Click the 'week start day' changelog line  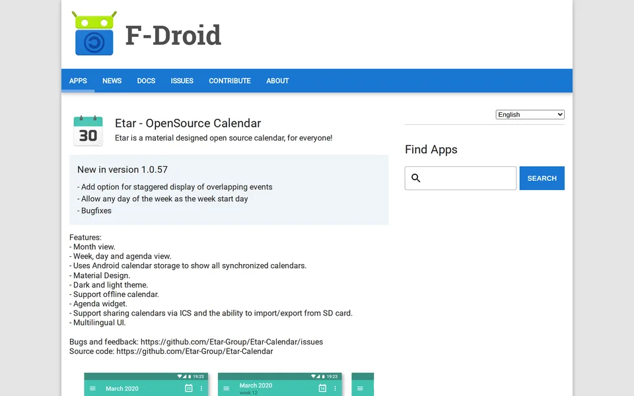point(162,199)
